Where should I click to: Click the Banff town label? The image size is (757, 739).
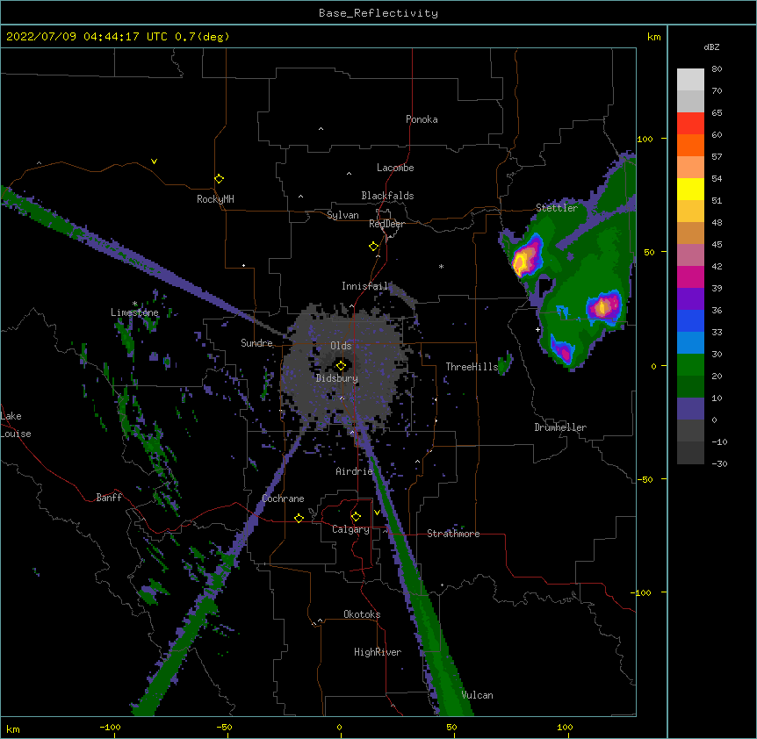tap(109, 498)
